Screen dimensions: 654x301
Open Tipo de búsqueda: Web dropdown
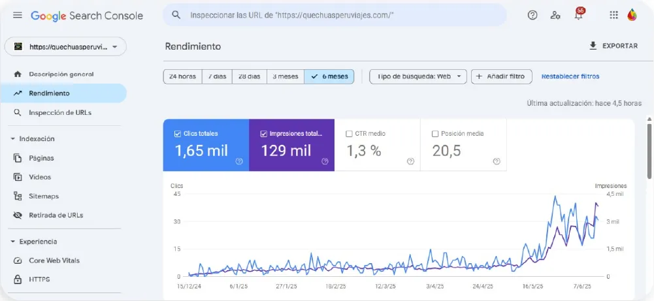418,76
